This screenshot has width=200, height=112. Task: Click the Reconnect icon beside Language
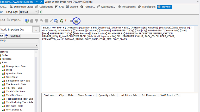pyautogui.click(x=1, y=12)
